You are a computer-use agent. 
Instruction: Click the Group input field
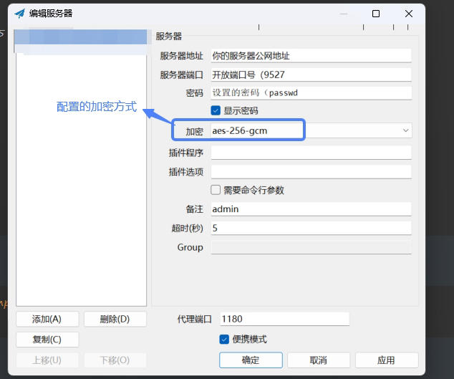tap(311, 247)
